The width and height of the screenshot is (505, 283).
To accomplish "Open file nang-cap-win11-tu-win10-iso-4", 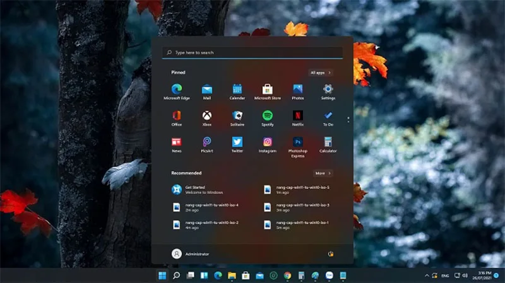I will 207,207.
